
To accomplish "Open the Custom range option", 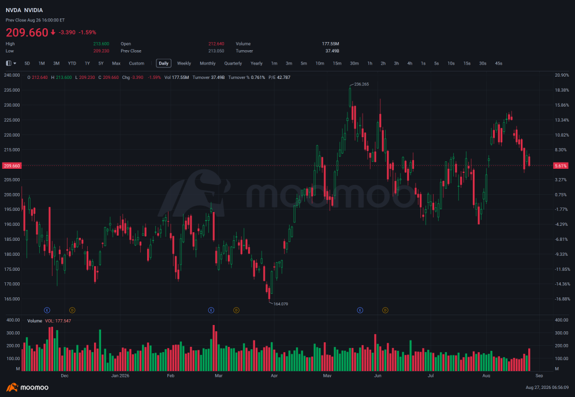I will click(x=136, y=63).
